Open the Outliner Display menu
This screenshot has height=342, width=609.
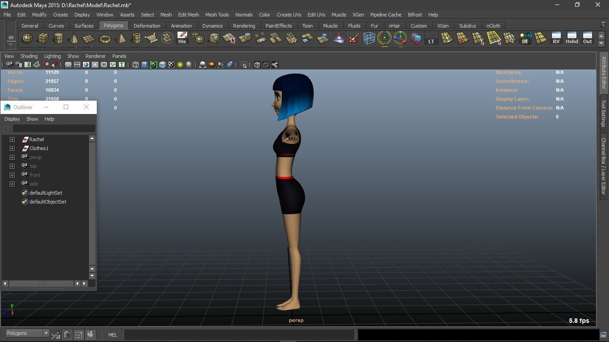click(x=12, y=119)
